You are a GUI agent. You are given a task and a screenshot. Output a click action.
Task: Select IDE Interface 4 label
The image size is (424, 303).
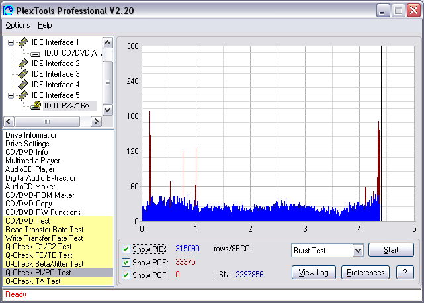[56, 85]
